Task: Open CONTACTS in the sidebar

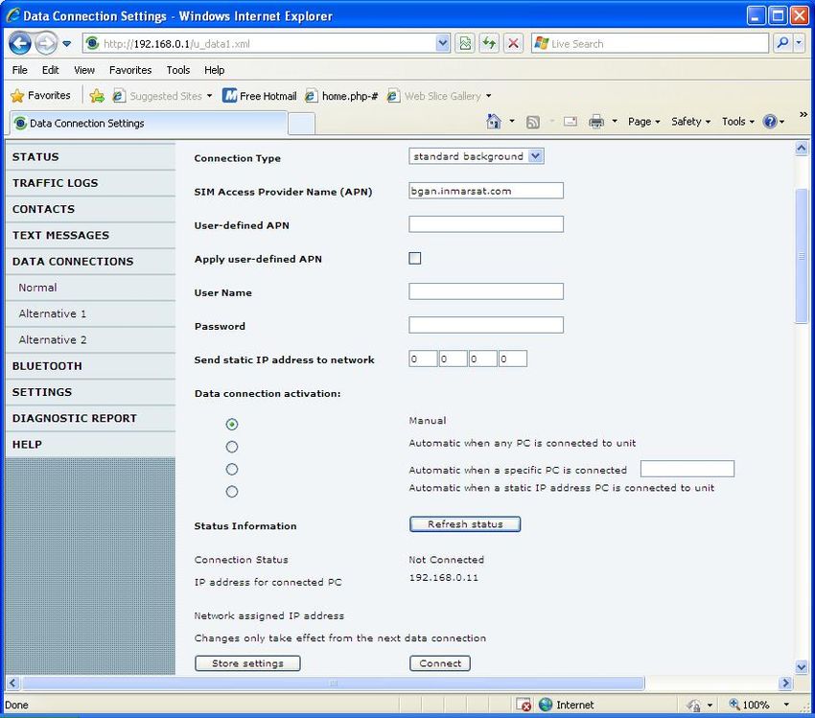Action: click(90, 209)
